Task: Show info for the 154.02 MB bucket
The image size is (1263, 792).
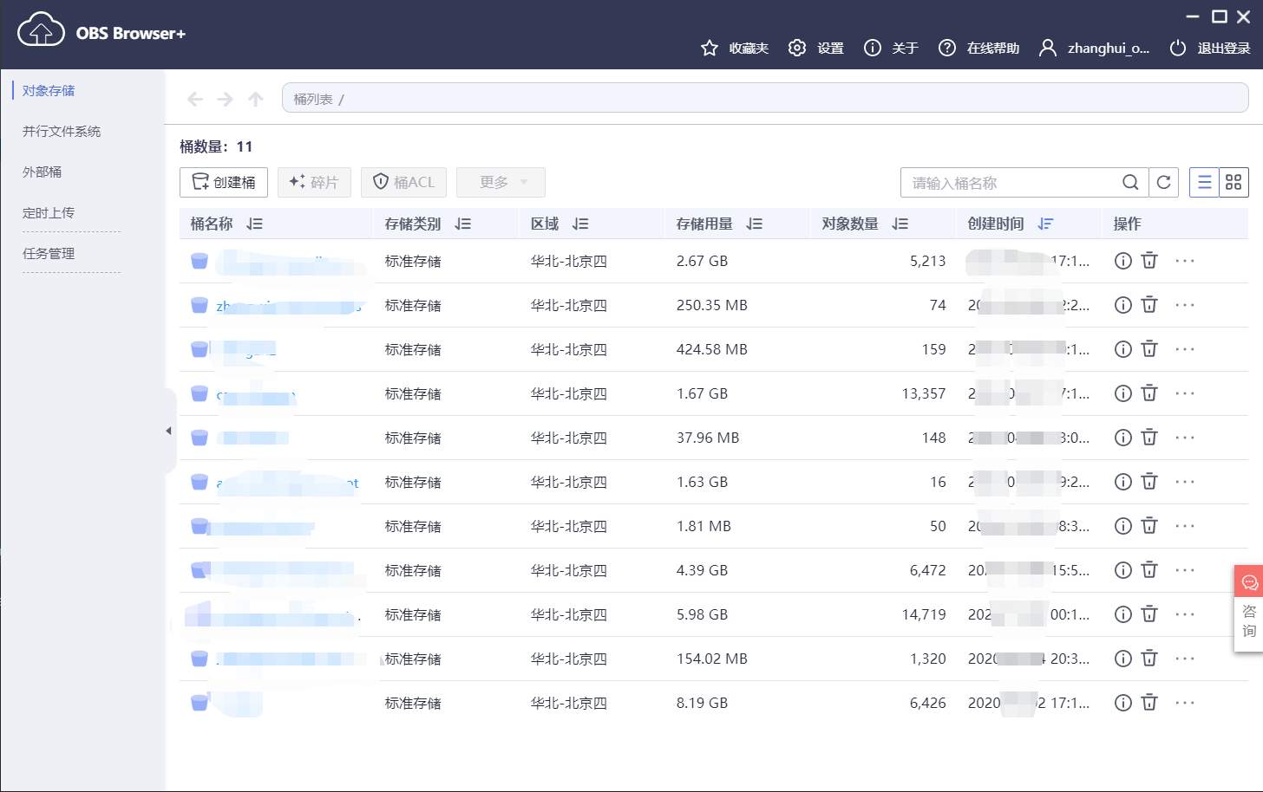Action: tap(1123, 658)
